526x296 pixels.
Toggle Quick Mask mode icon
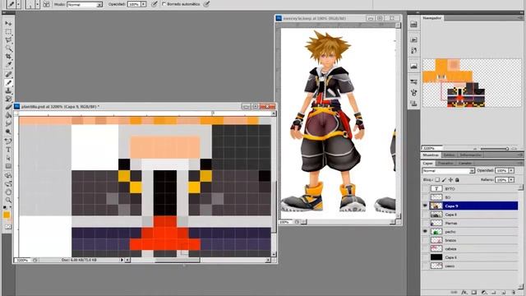8,227
